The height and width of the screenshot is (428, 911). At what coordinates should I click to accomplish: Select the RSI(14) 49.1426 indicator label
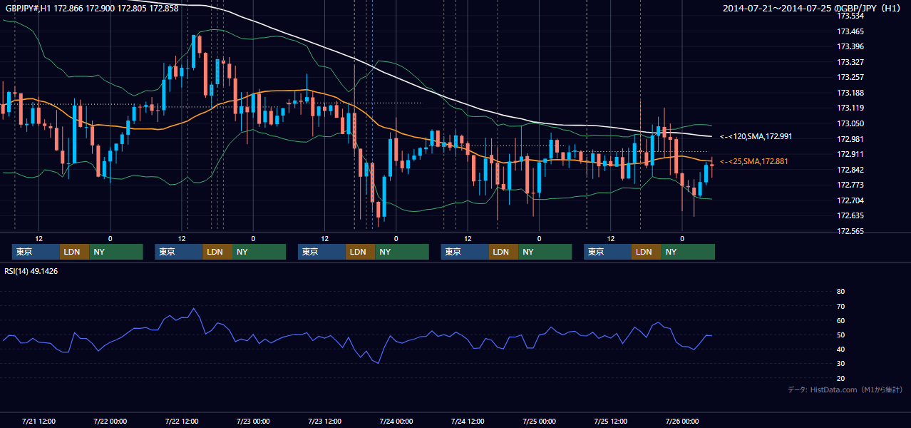coord(31,271)
